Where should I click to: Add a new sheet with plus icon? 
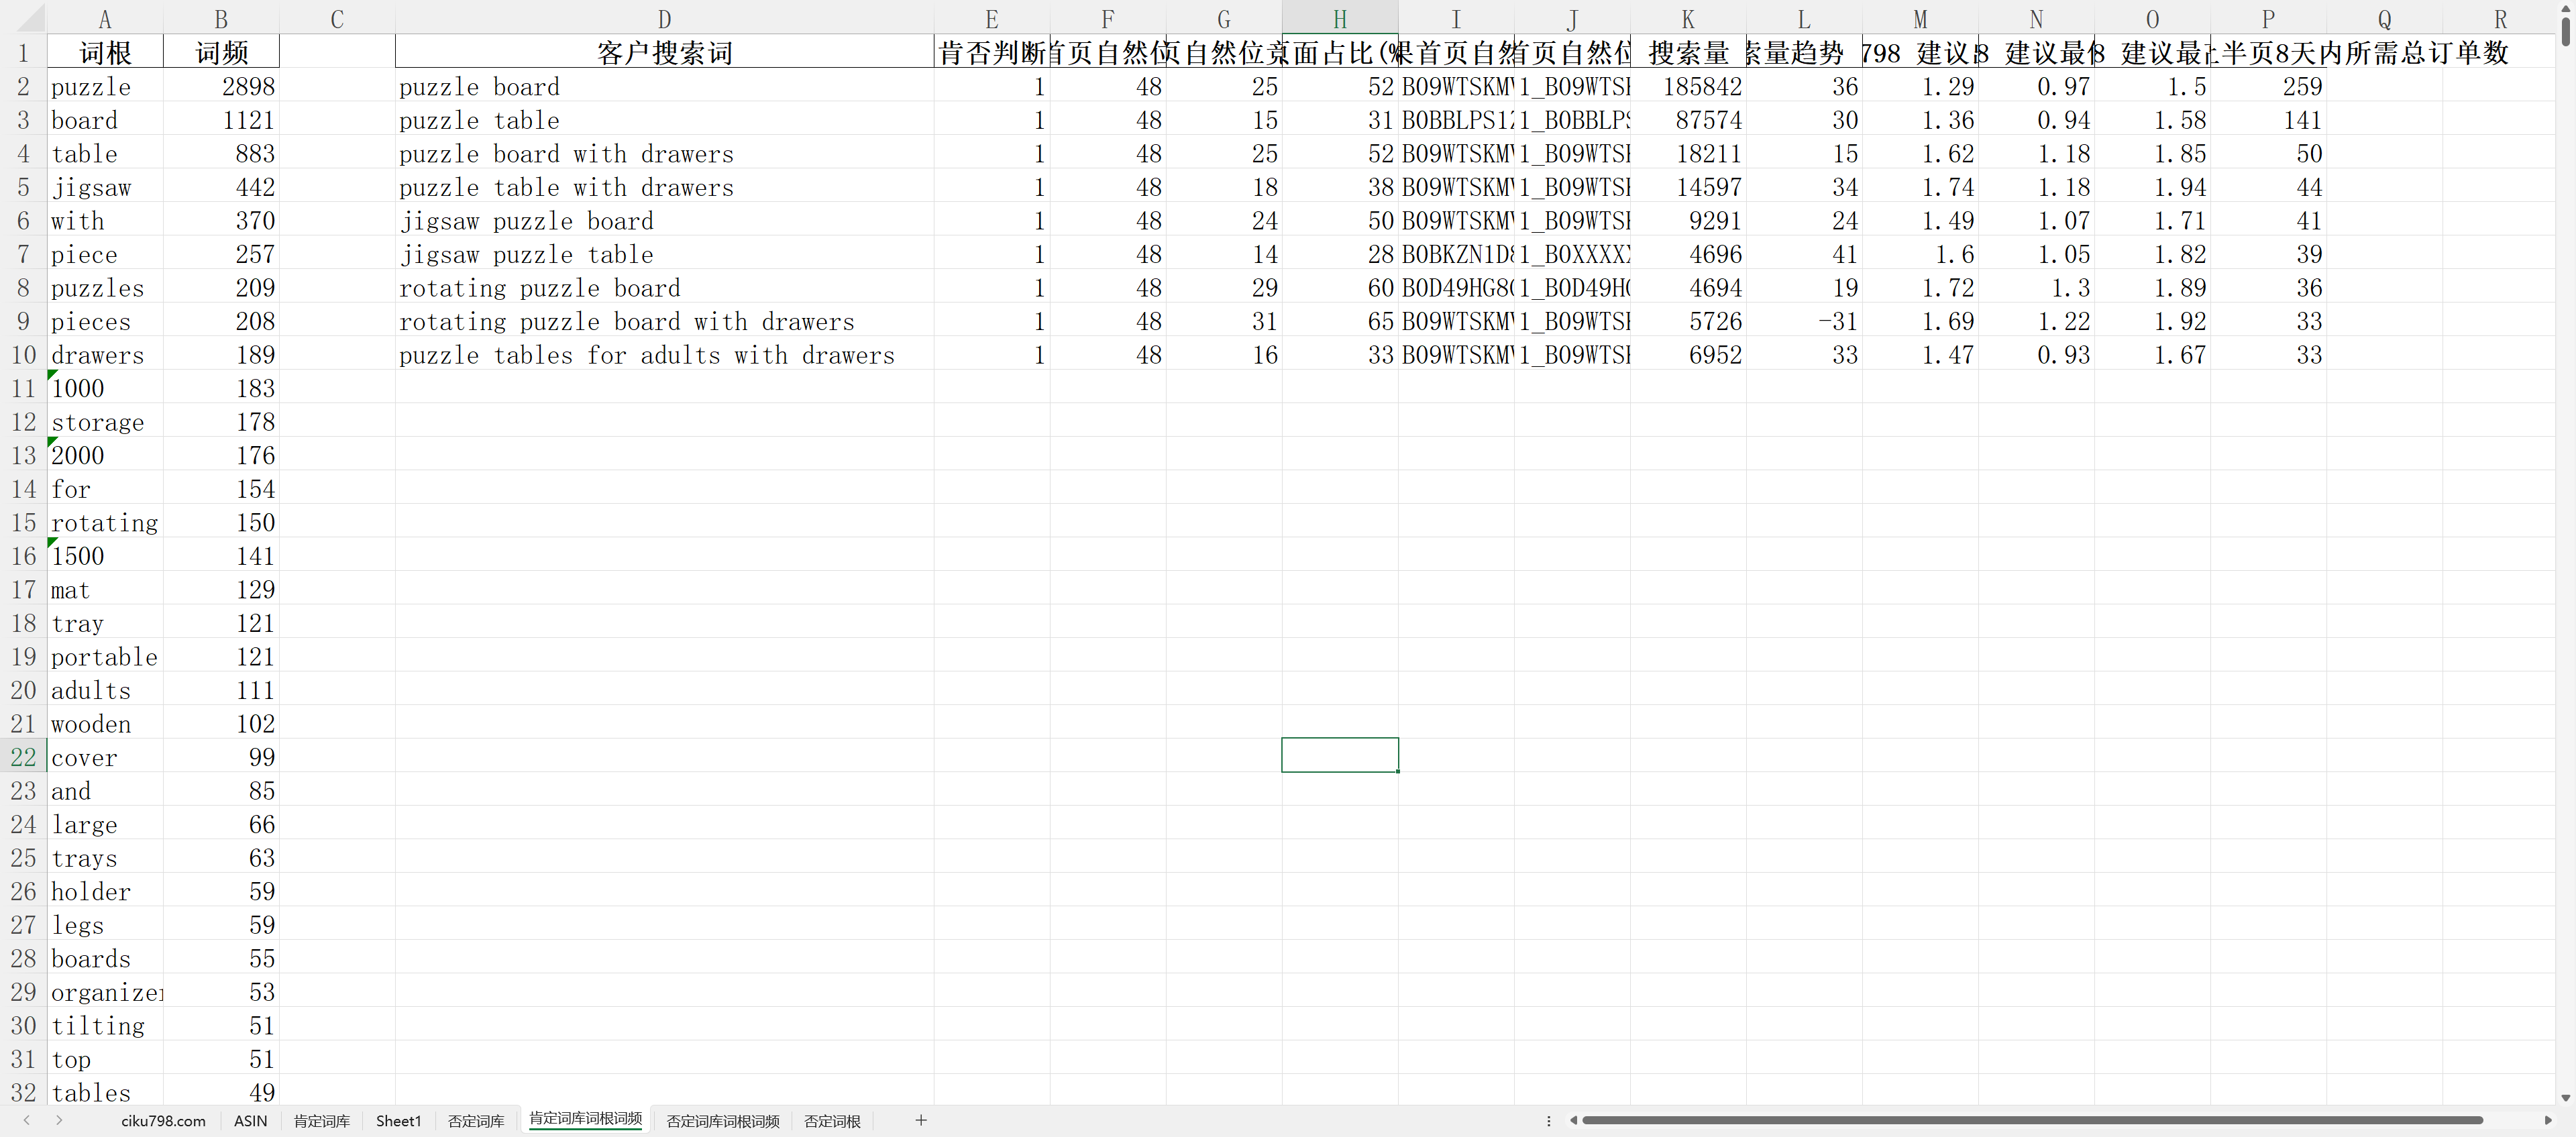coord(921,1120)
